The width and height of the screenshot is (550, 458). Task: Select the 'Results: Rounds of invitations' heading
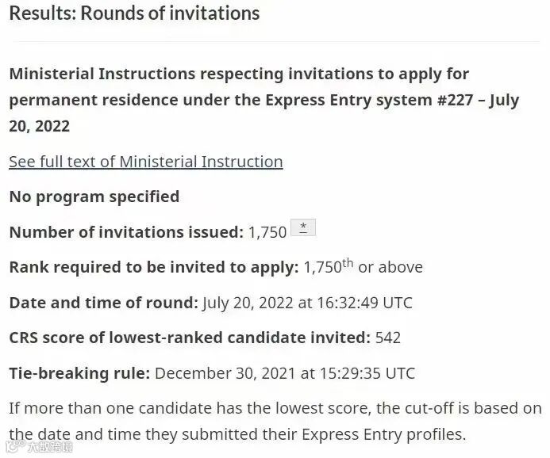coord(134,13)
